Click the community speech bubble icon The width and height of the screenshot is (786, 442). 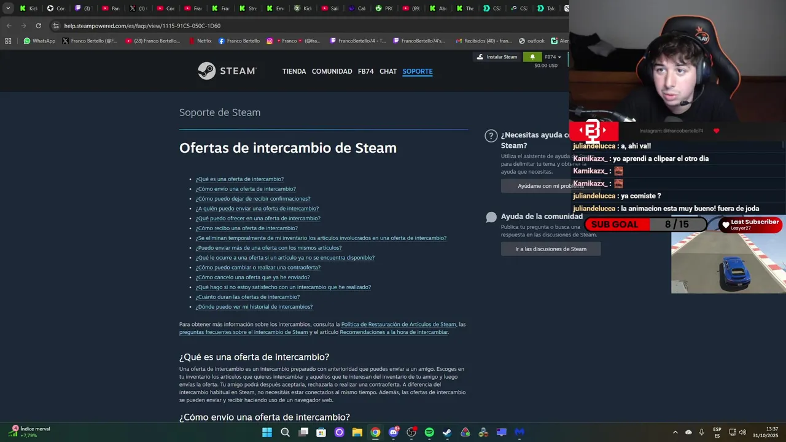491,217
